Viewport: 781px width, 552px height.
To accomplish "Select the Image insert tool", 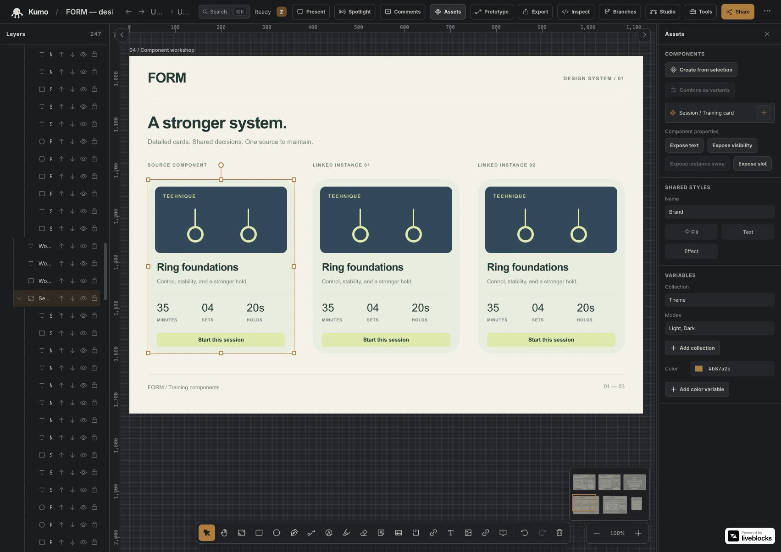I will (x=468, y=533).
